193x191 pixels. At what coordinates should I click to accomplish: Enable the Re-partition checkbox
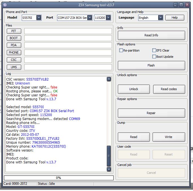pyautogui.click(x=121, y=50)
